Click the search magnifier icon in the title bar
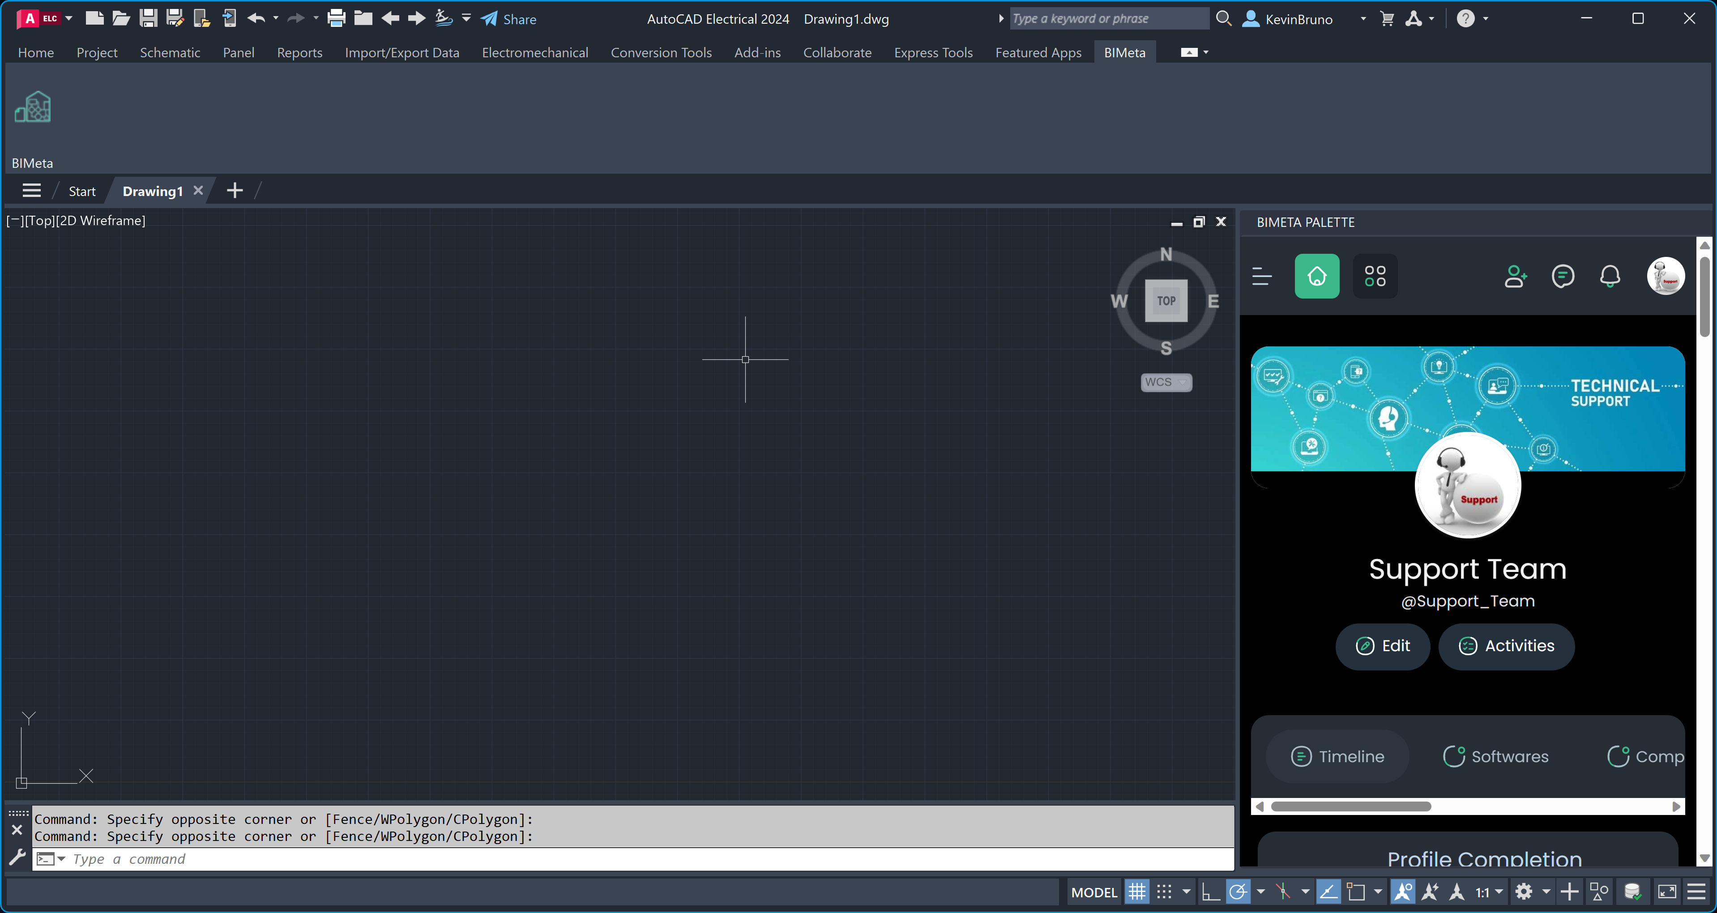 [1224, 19]
